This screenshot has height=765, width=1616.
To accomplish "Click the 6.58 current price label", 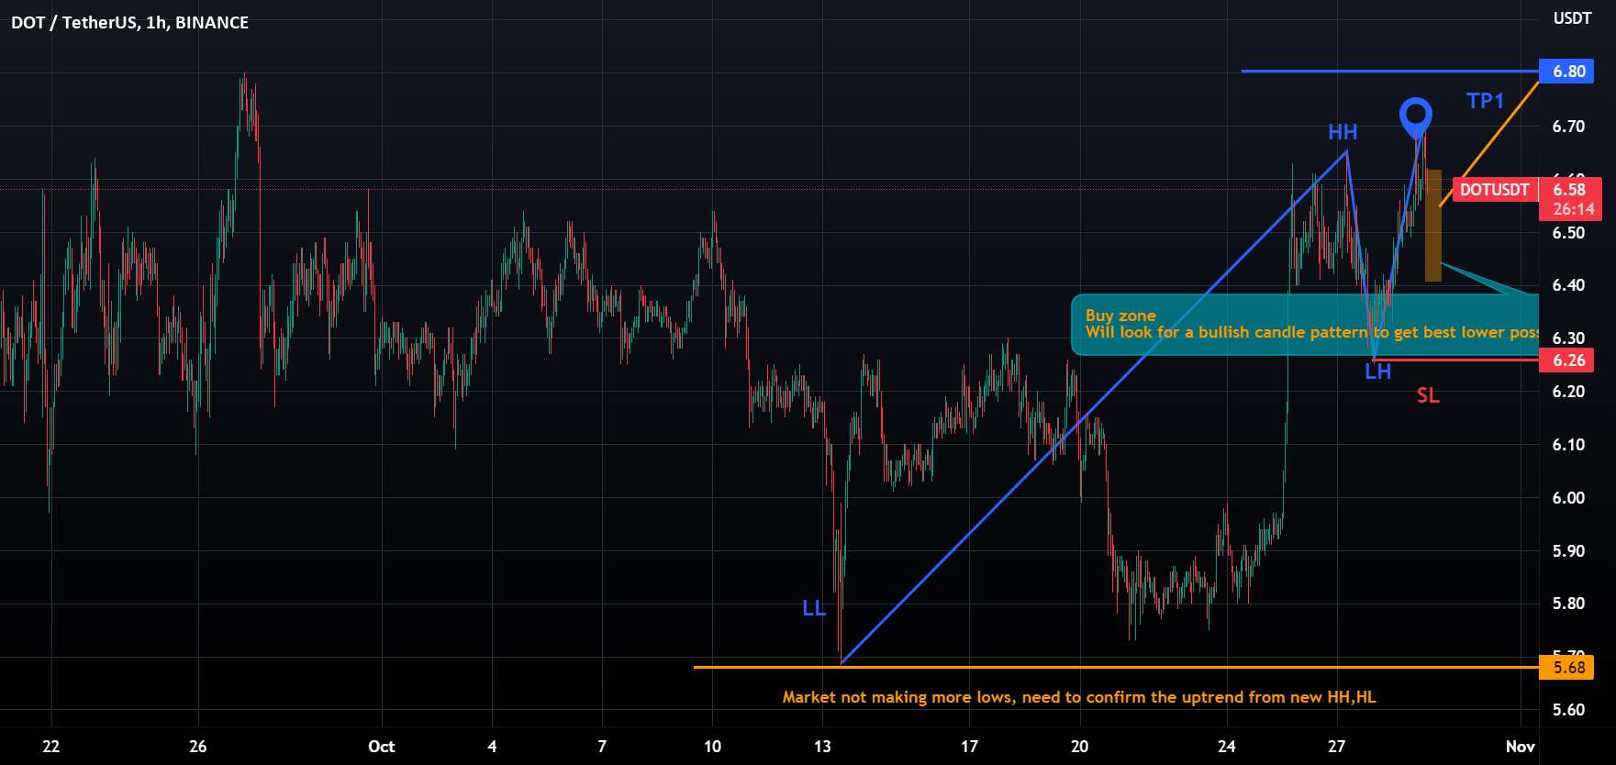I will point(1569,190).
